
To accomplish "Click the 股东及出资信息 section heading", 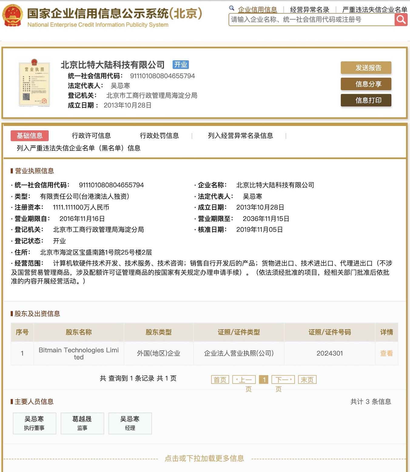I will coord(37,314).
